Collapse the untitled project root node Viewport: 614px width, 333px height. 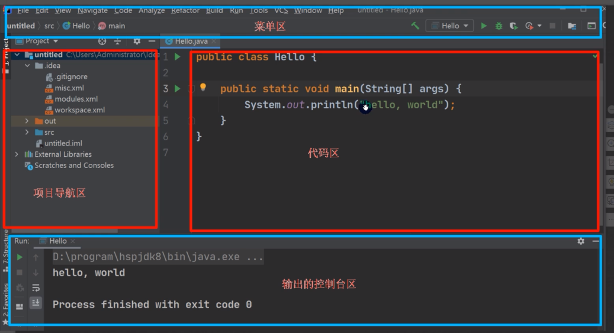tap(17, 55)
